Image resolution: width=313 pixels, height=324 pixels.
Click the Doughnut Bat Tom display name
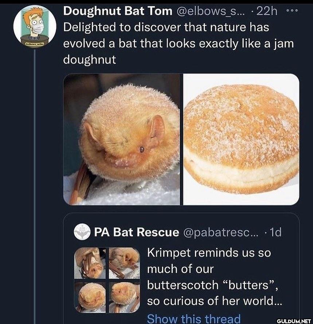[x=118, y=11]
